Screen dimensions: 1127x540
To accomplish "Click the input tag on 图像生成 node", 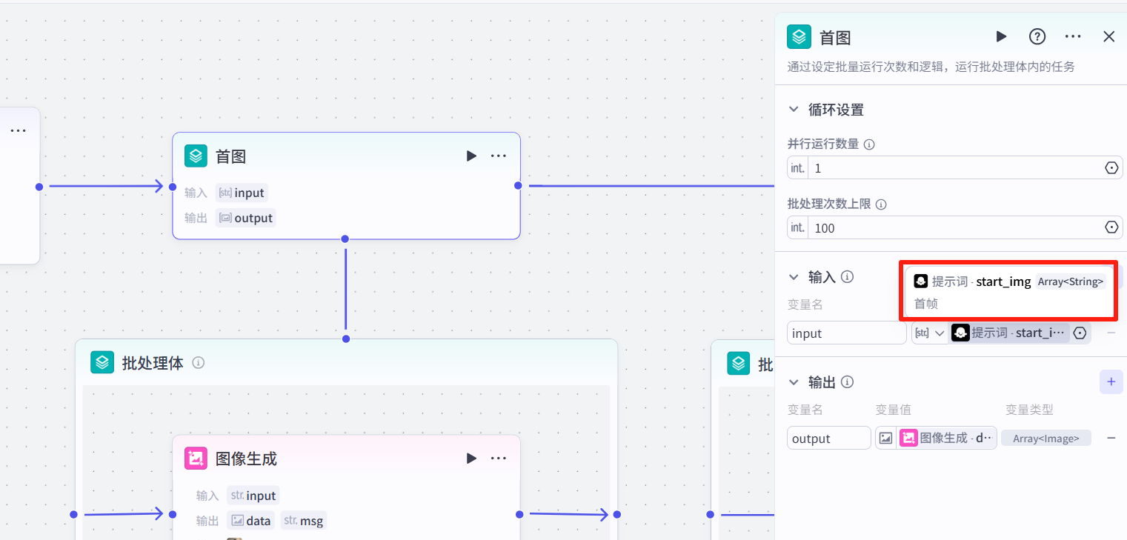I will pyautogui.click(x=253, y=496).
